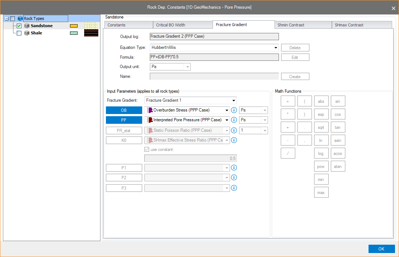Click the Sandstone orange color swatch
Image resolution: width=399 pixels, height=257 pixels.
click(x=74, y=26)
